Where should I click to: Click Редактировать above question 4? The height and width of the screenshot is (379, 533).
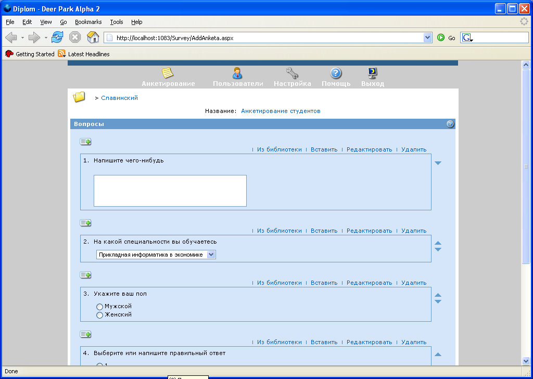point(370,342)
